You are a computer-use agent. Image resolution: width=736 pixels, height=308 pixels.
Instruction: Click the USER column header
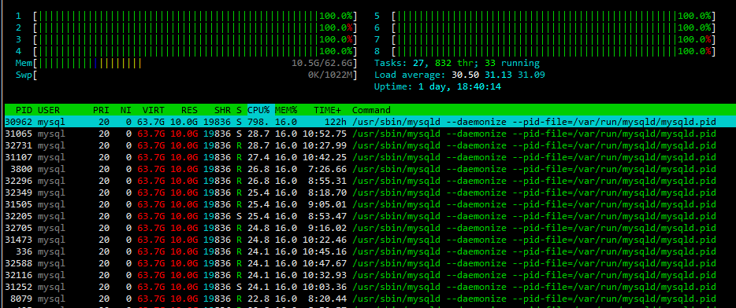(49, 111)
